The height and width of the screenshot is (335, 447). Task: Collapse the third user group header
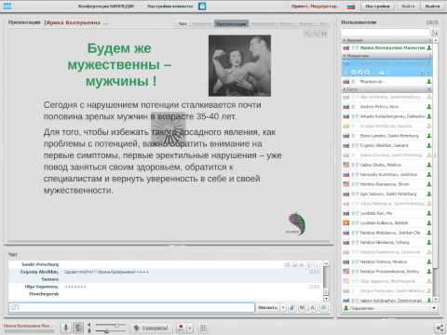coord(386,89)
